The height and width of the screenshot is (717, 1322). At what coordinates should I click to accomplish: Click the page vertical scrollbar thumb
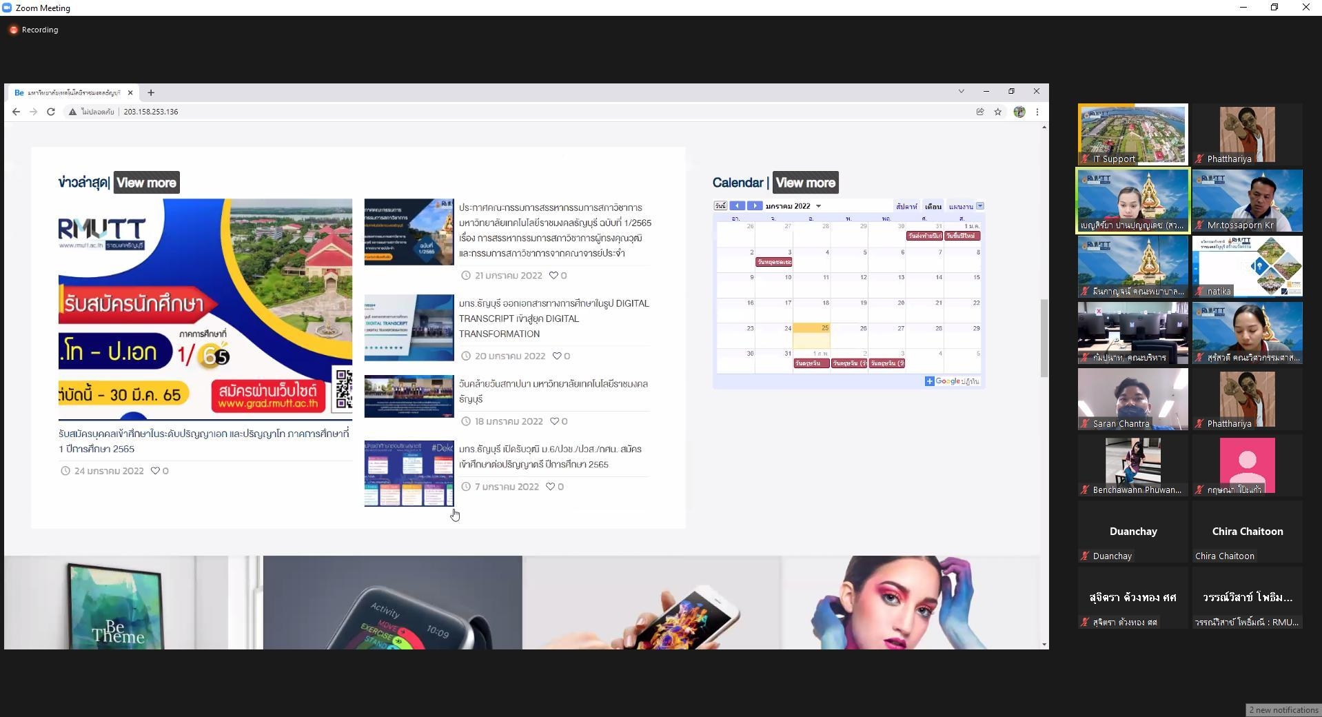coord(1044,339)
